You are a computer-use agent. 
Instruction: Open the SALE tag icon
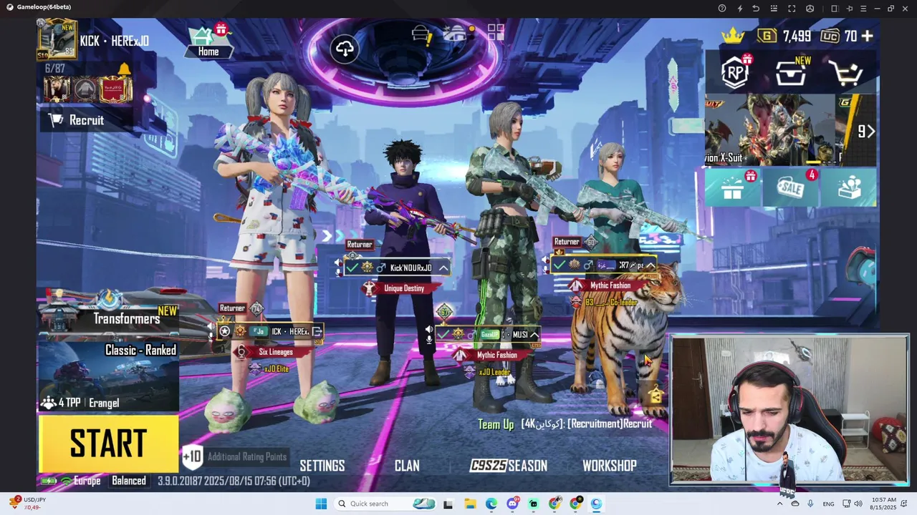tap(792, 188)
